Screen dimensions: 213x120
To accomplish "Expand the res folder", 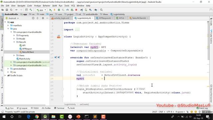I will pos(8,72).
